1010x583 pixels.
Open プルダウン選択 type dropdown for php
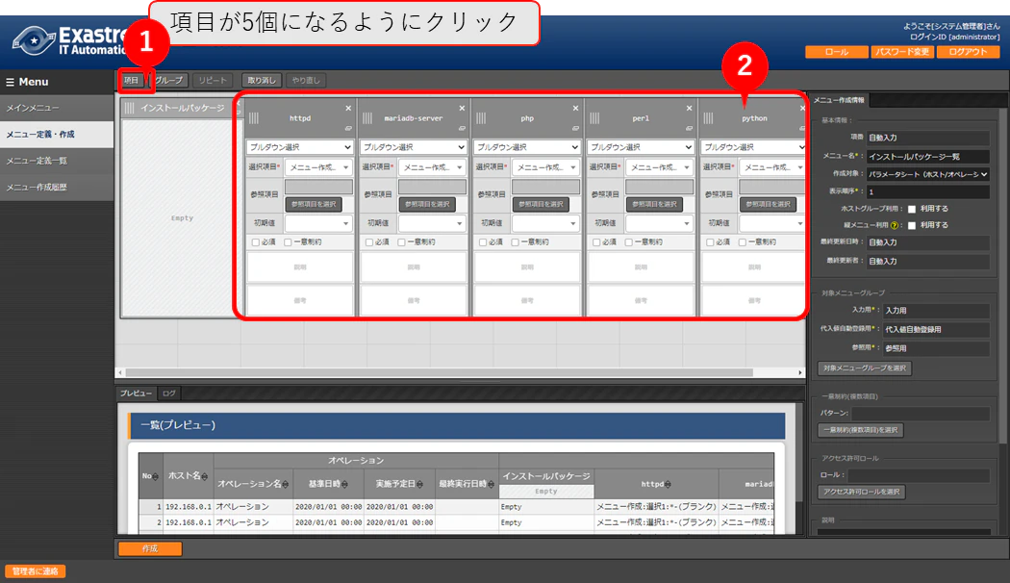tap(527, 147)
